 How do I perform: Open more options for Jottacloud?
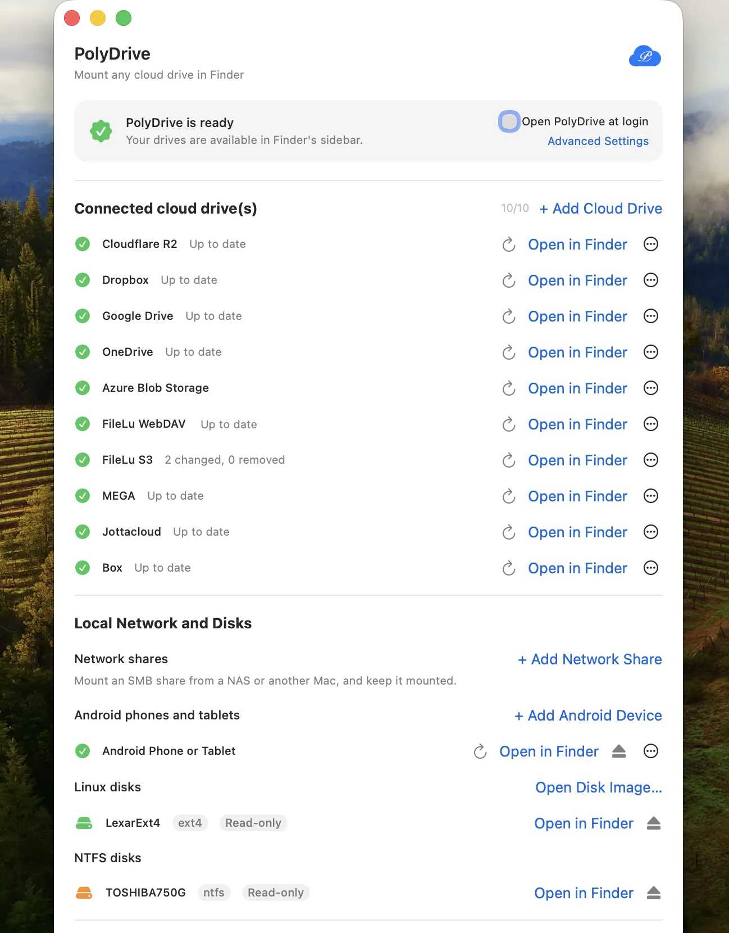coord(651,532)
